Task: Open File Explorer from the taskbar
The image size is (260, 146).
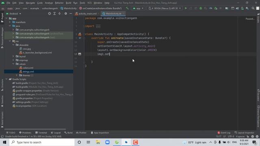Action: tap(98, 142)
